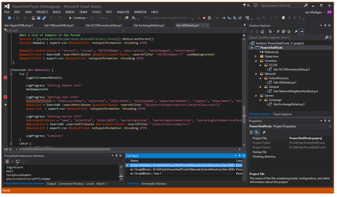Click the Step Into debug icon

point(229,18)
